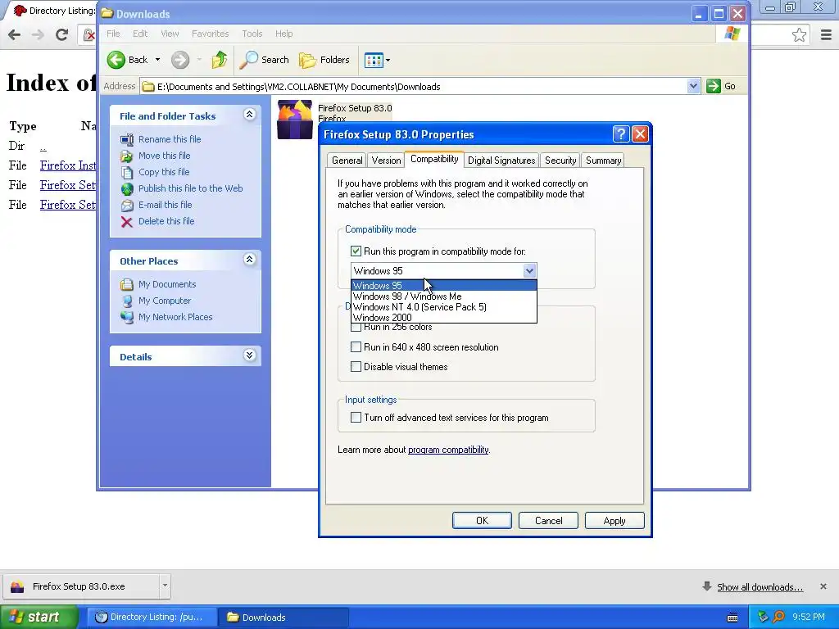Open the download item options arrow
Screen dimensions: 839x629
pos(165,586)
